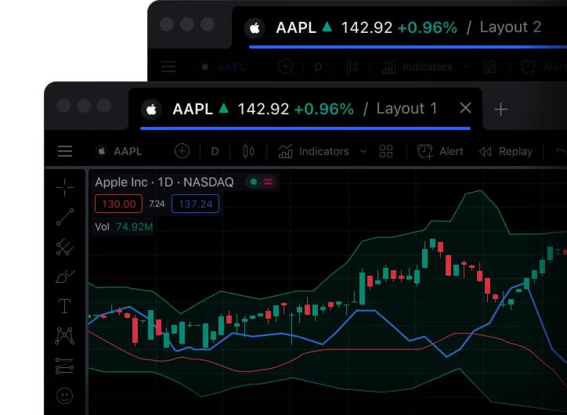This screenshot has height=415, width=567.
Task: Select the Text annotation tool
Action: point(64,306)
